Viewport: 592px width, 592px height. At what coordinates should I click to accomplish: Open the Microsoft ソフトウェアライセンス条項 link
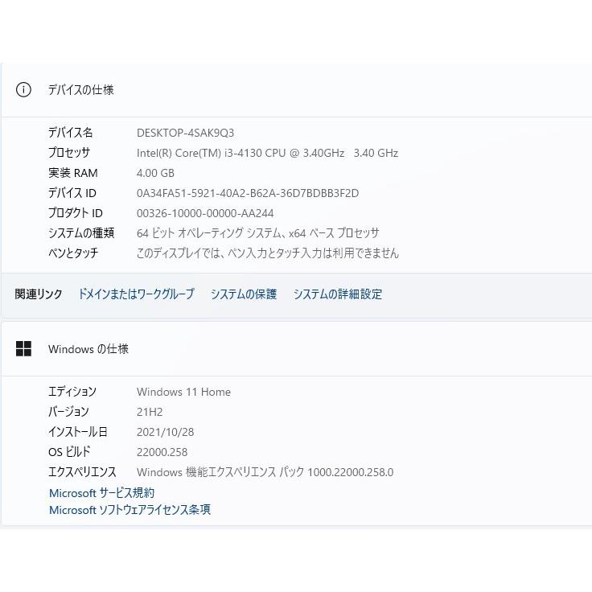[x=129, y=510]
